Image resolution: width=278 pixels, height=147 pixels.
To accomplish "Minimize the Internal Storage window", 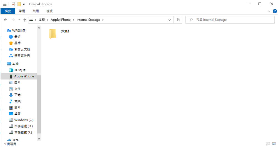I will click(x=248, y=4).
